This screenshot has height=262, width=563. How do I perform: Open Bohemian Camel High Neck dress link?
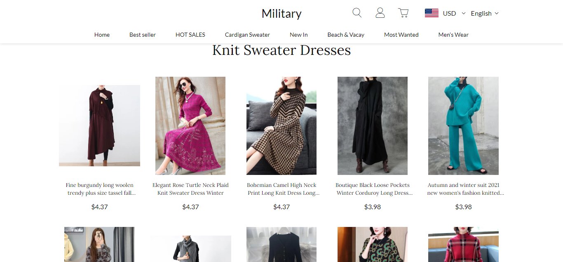coord(281,189)
